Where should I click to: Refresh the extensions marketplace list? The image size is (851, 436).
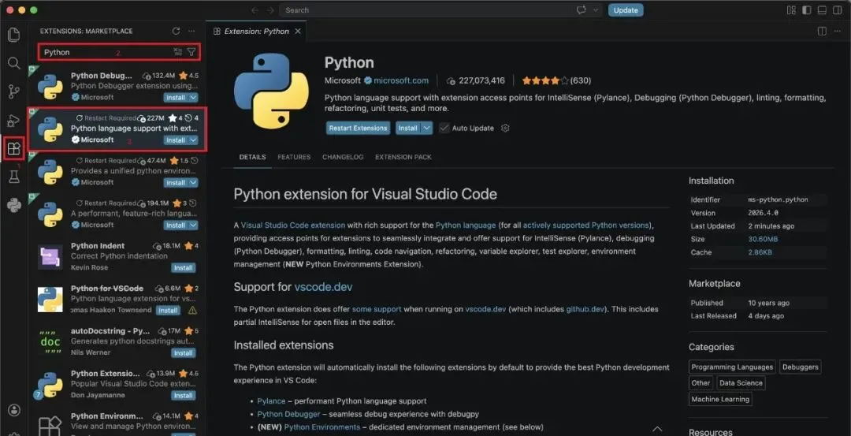175,32
